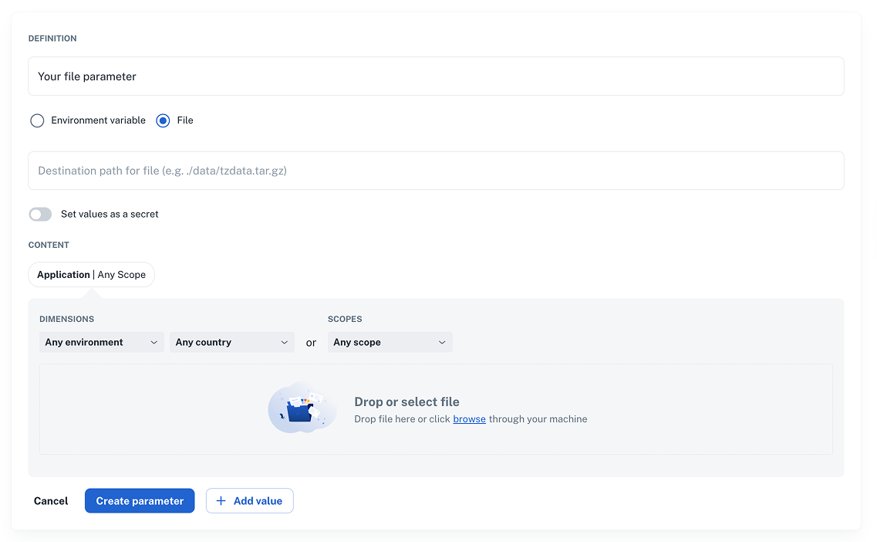Click the chevron arrow on Any country
877x542 pixels.
pyautogui.click(x=285, y=343)
